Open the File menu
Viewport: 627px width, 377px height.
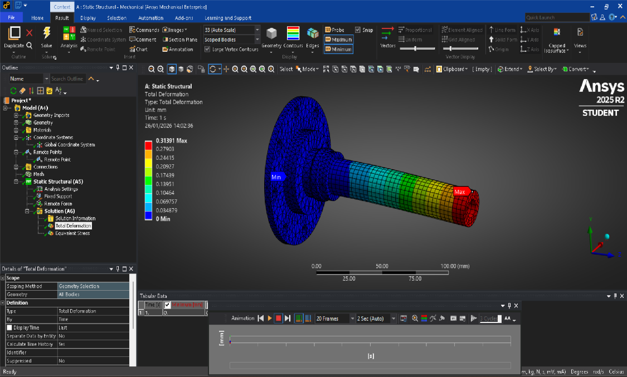pos(11,18)
